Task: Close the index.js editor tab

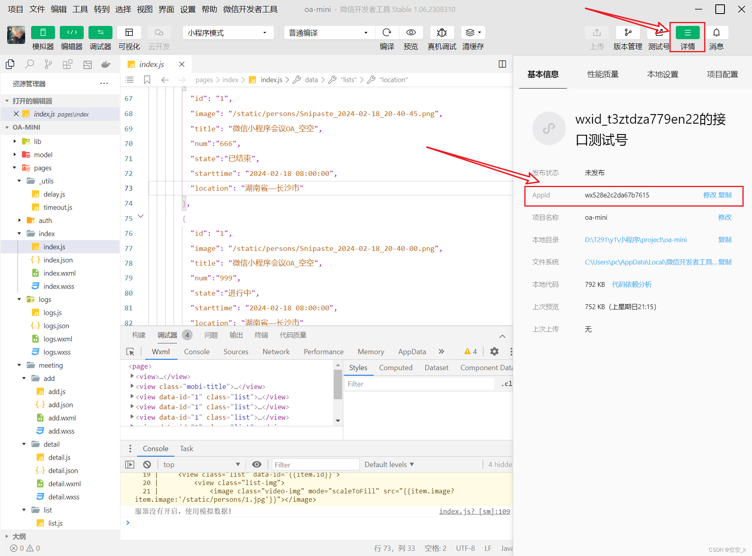Action: click(182, 64)
